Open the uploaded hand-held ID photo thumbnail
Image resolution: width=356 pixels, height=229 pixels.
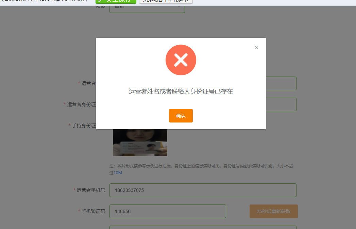(140, 143)
